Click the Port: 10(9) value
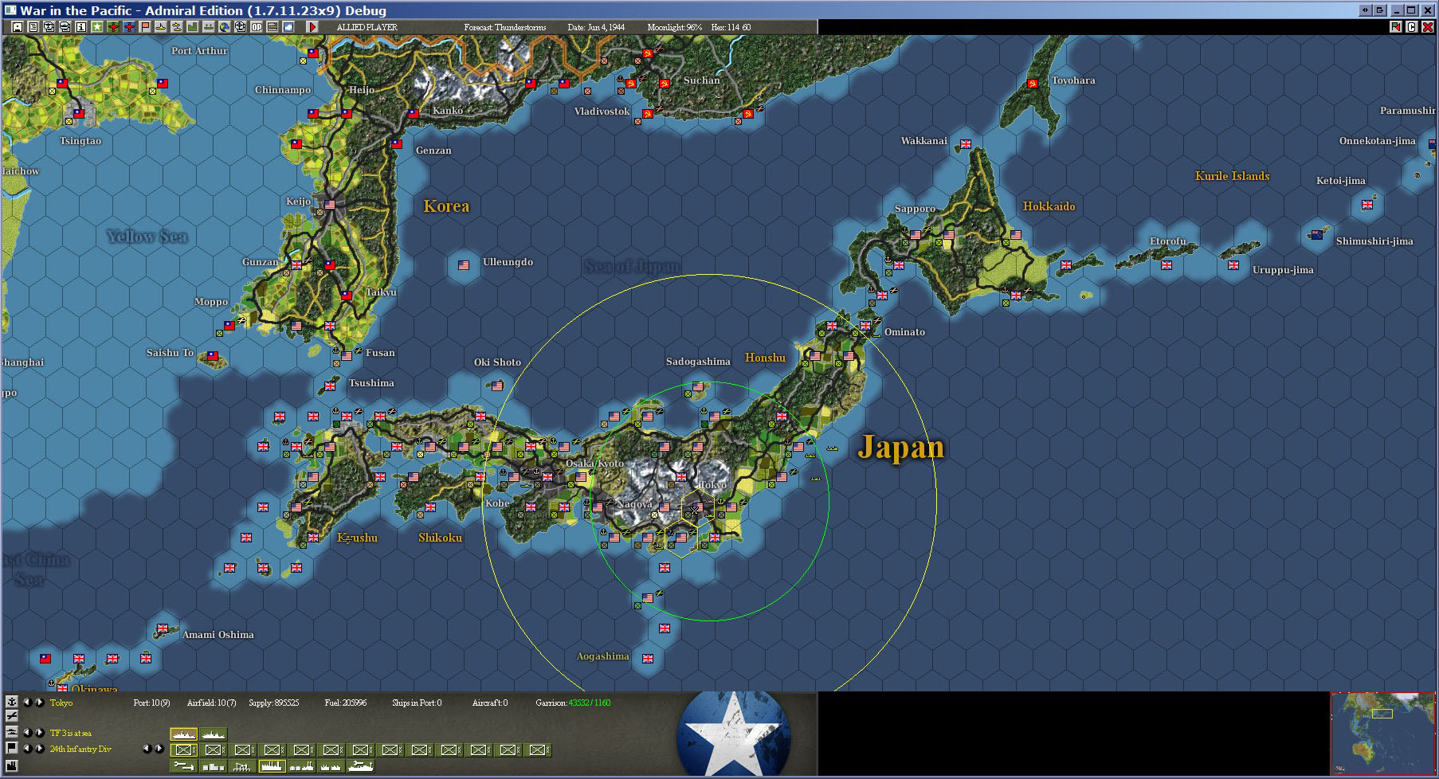The height and width of the screenshot is (779, 1439). [151, 703]
